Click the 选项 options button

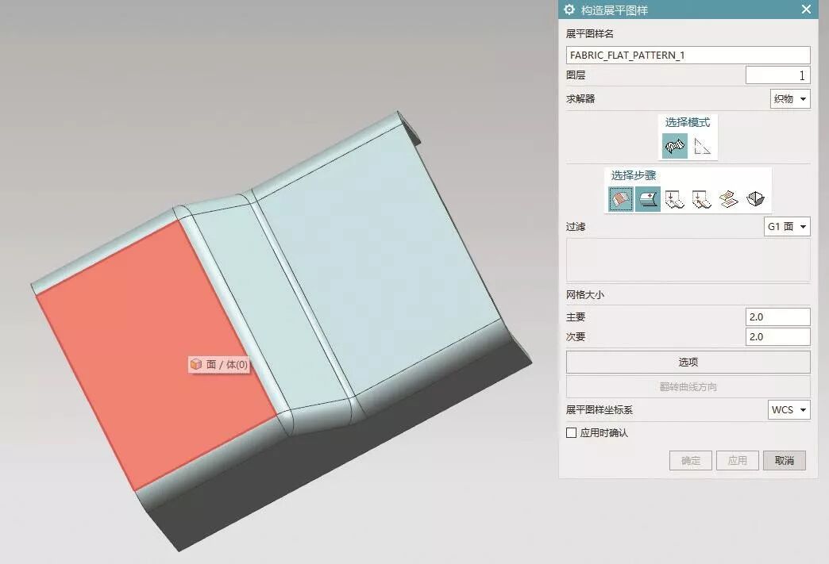[x=688, y=362]
